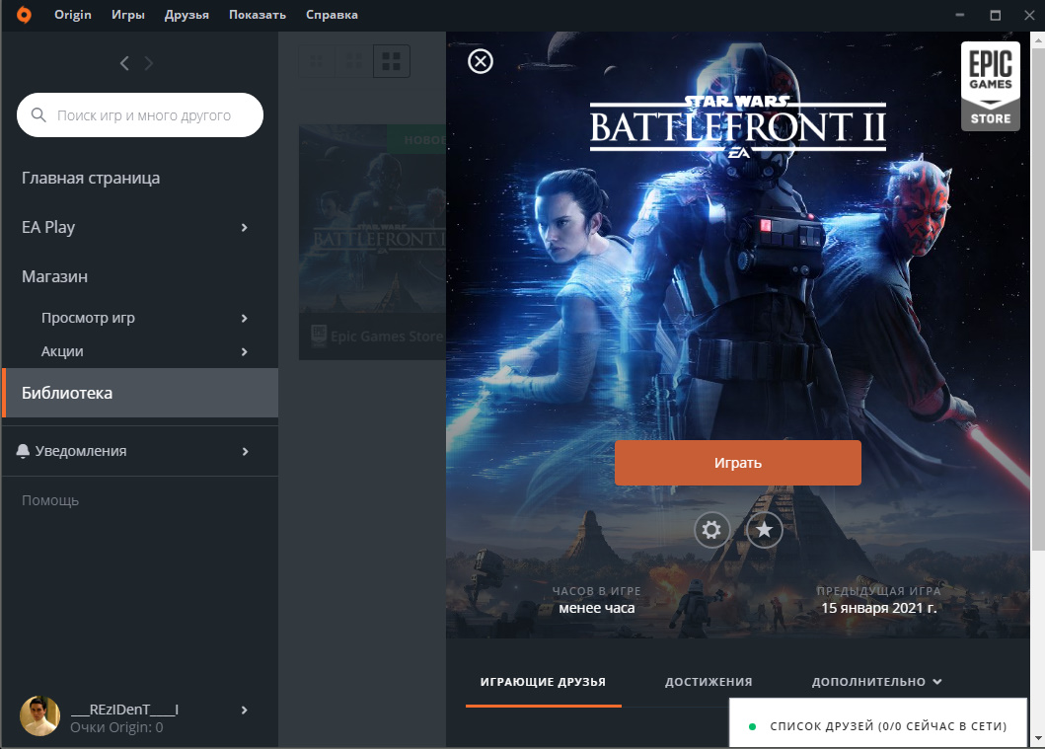This screenshot has width=1045, height=749.
Task: Expand the EA Play submenu
Action: (x=244, y=228)
